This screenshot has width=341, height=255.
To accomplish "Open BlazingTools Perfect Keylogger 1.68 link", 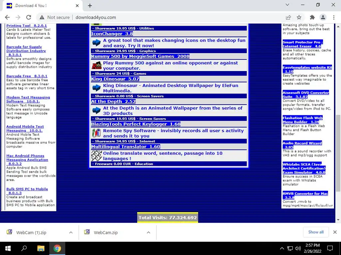I will click(x=136, y=124).
